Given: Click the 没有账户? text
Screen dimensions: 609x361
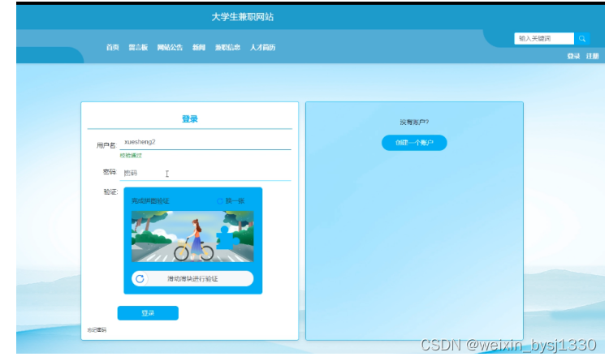Looking at the screenshot, I should coord(414,122).
